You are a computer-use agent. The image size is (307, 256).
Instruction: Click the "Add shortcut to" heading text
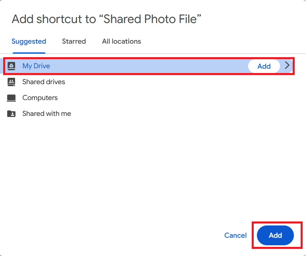coord(55,19)
